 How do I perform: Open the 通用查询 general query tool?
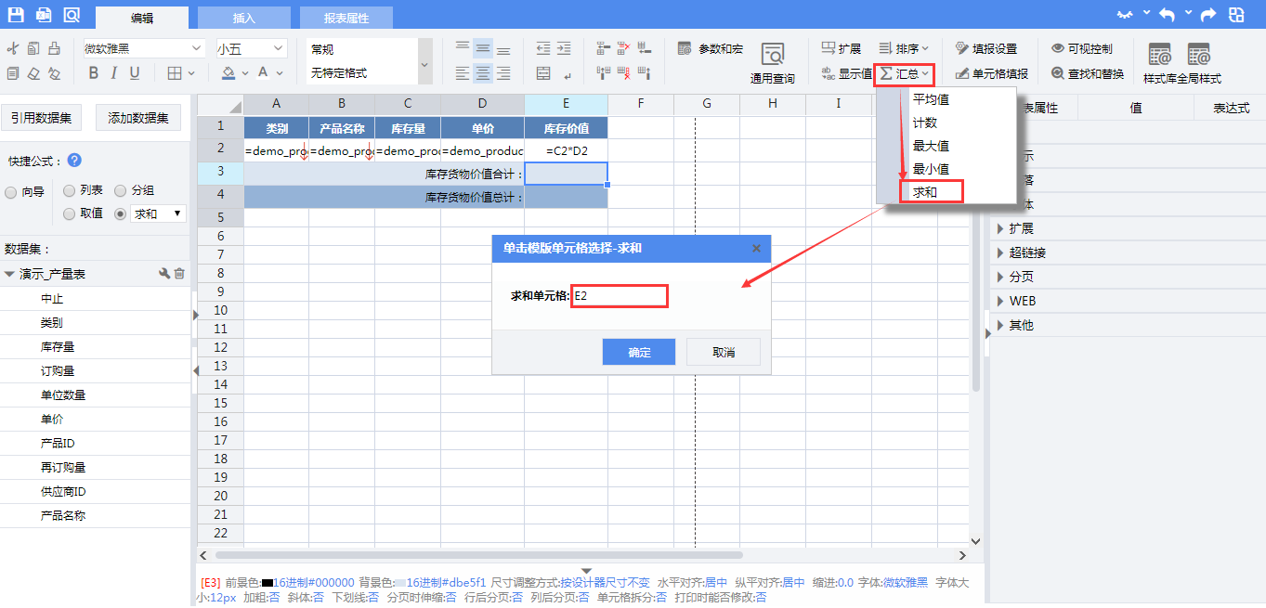coord(772,63)
